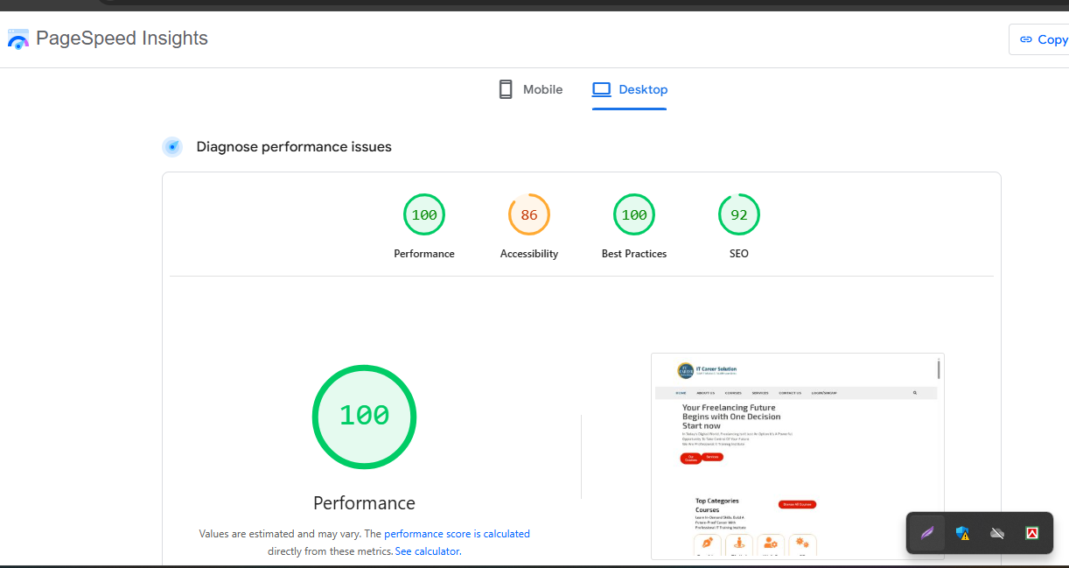
Task: Click the monitor icon beside the Desktop tab
Action: 601,88
